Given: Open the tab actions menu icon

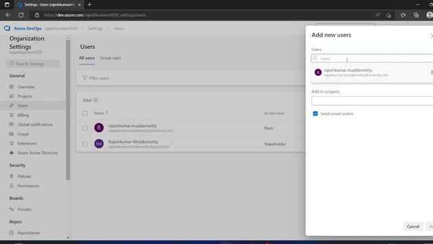Looking at the screenshot, I should click(x=7, y=5).
